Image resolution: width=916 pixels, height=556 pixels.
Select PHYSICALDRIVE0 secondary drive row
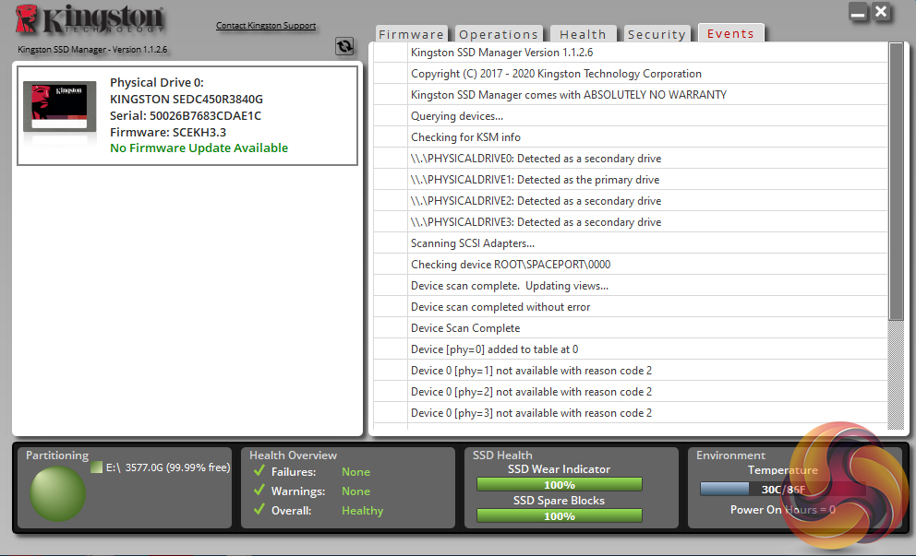coord(631,159)
